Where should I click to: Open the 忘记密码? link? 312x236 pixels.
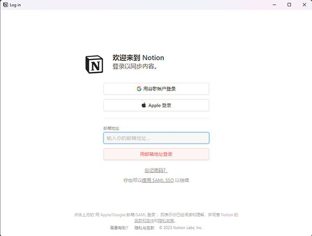pyautogui.click(x=156, y=170)
